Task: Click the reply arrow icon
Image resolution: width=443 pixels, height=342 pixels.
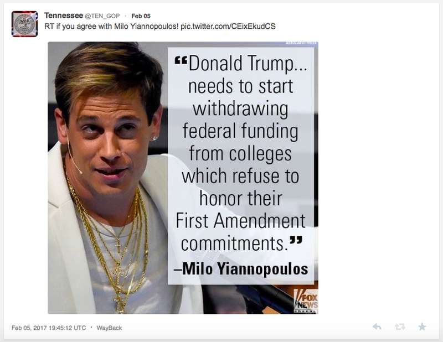Action: (x=377, y=327)
